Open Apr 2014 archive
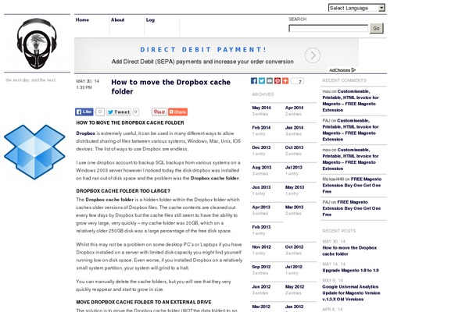 (x=294, y=108)
